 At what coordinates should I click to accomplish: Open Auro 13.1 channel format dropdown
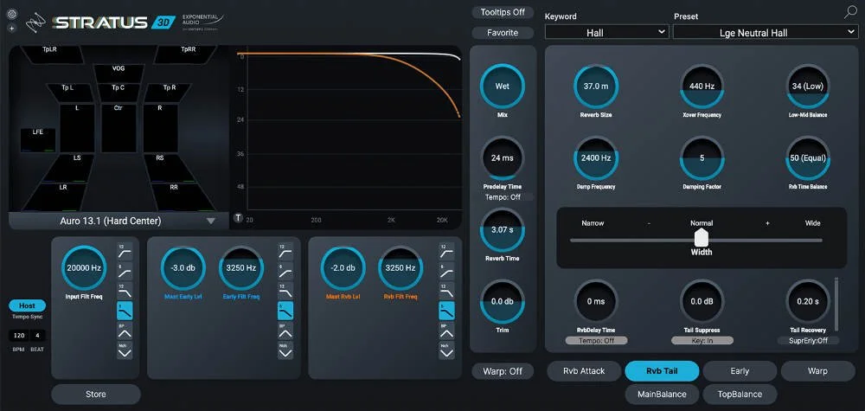pyautogui.click(x=119, y=221)
